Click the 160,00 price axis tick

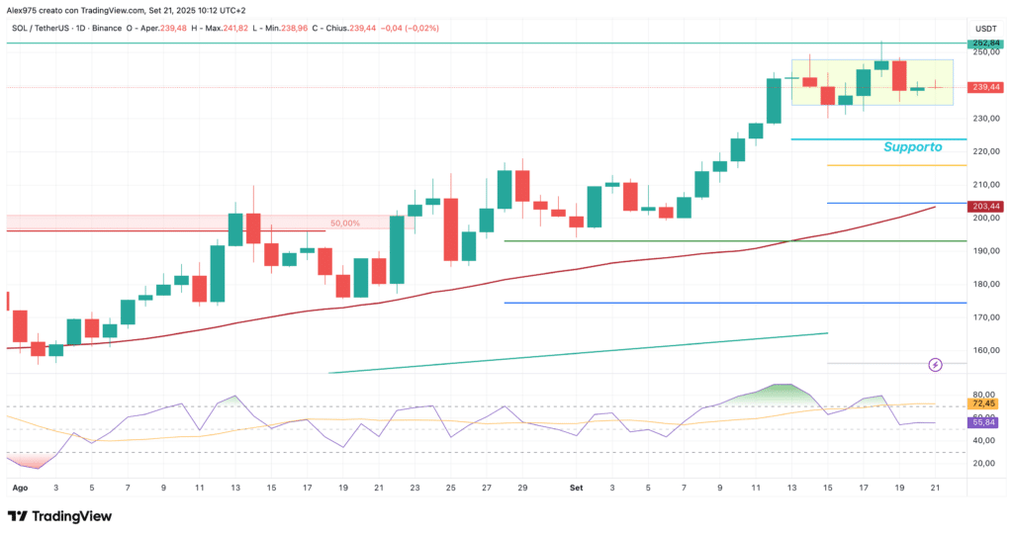click(986, 351)
